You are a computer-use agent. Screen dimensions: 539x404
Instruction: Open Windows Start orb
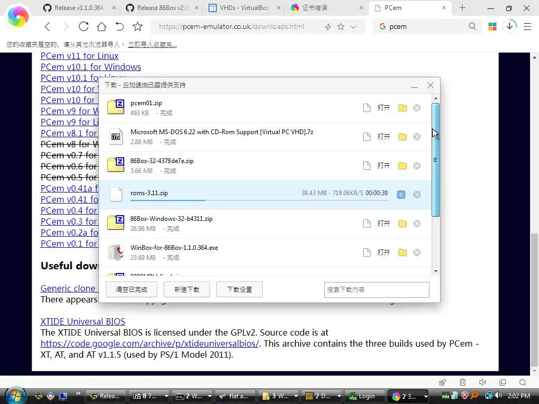point(15,395)
